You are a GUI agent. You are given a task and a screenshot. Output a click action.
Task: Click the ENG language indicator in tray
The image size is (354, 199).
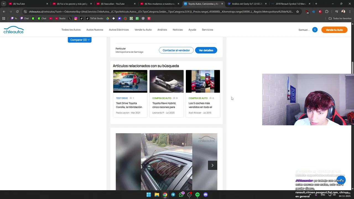point(323,195)
